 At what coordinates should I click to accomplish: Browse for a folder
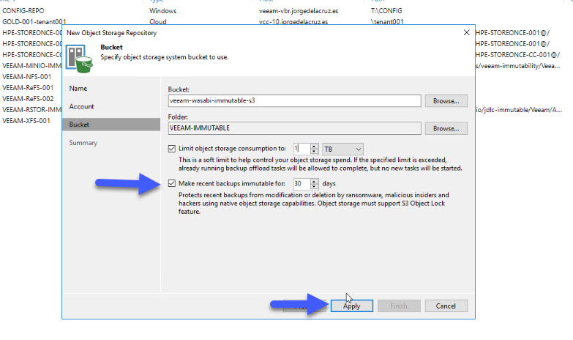pos(446,128)
